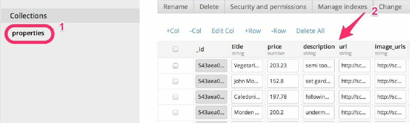This screenshot has width=410, height=123.
Task: Select the properties collection
Action: [28, 33]
